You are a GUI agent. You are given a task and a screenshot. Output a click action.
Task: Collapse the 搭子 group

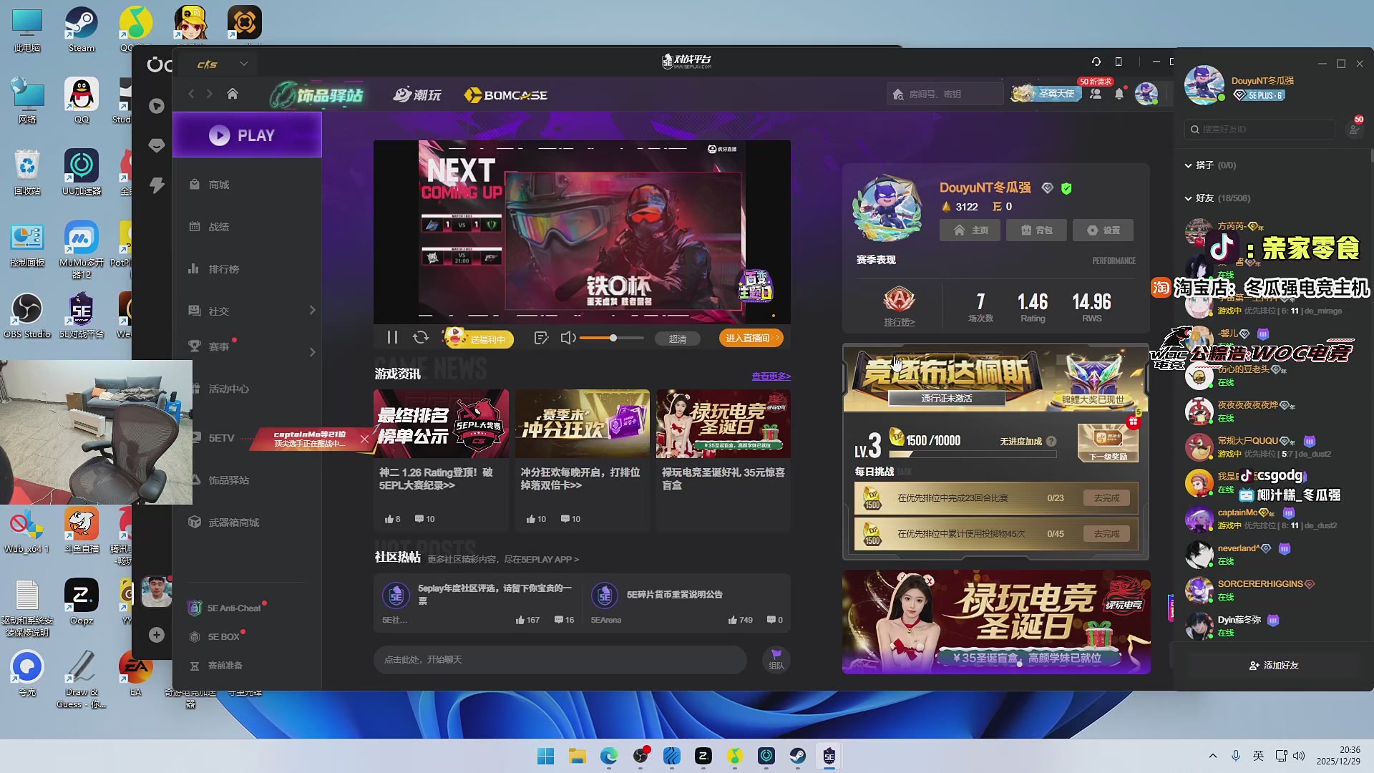[x=1189, y=165]
